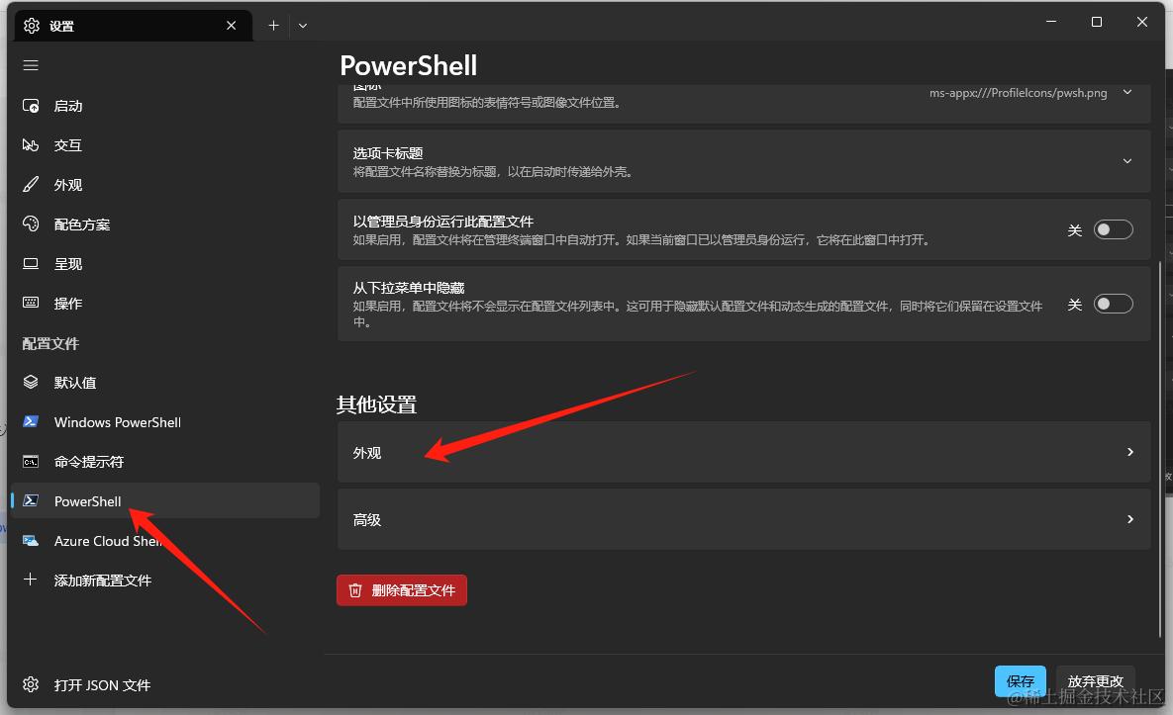Click the 启动 startup icon in sidebar
Screen dimensions: 1173x715
point(31,106)
